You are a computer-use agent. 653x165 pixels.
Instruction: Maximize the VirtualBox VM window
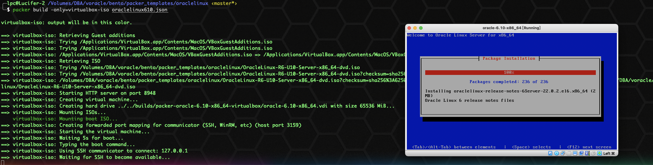[x=421, y=28]
